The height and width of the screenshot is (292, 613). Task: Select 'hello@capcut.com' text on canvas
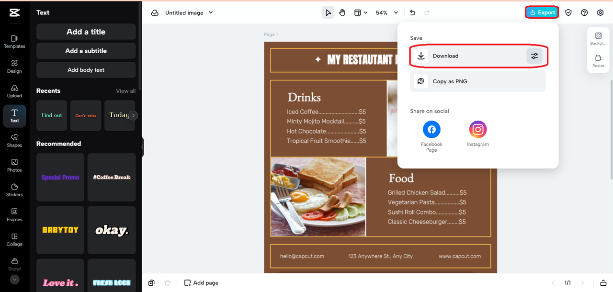tap(302, 257)
